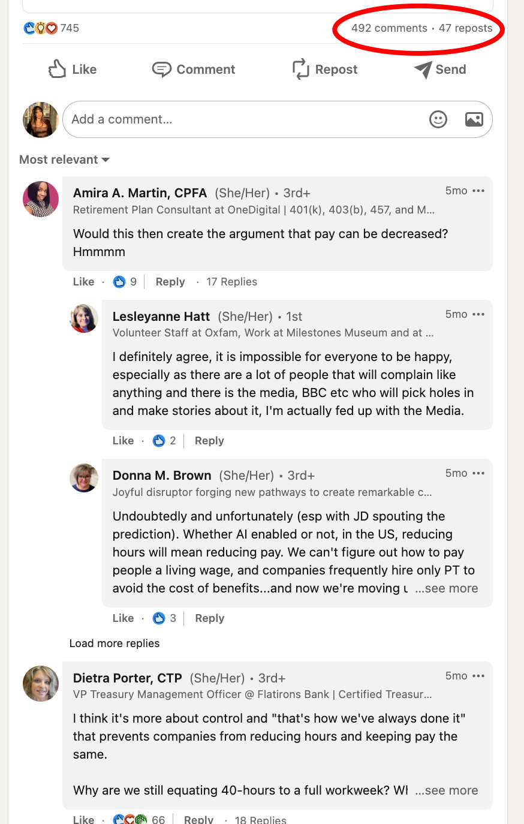This screenshot has height=824, width=524.
Task: Open Dietra Porter's profile photo
Action: [41, 684]
